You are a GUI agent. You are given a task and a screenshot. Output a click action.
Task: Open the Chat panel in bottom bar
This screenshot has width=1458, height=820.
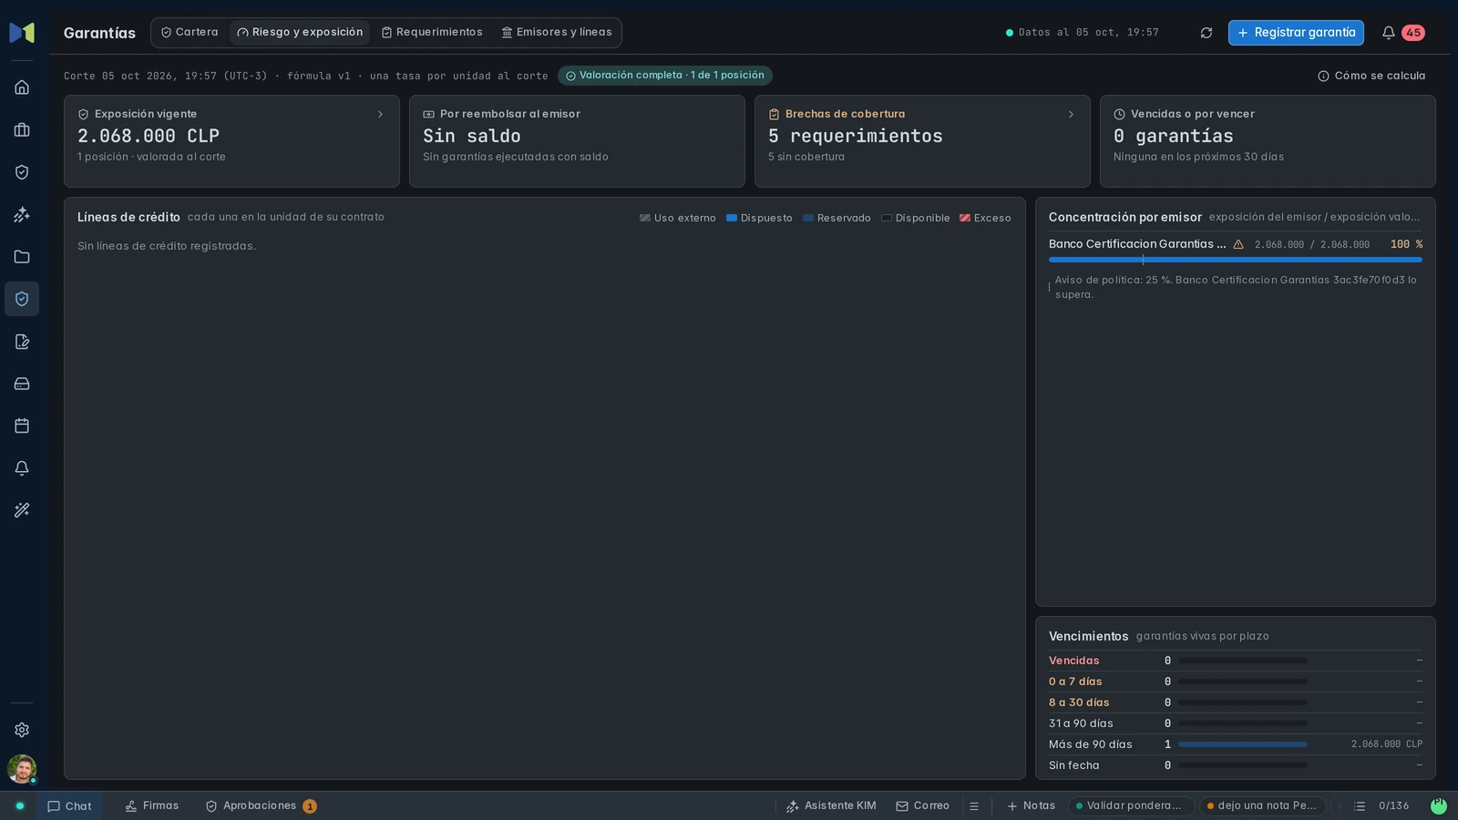tap(69, 806)
